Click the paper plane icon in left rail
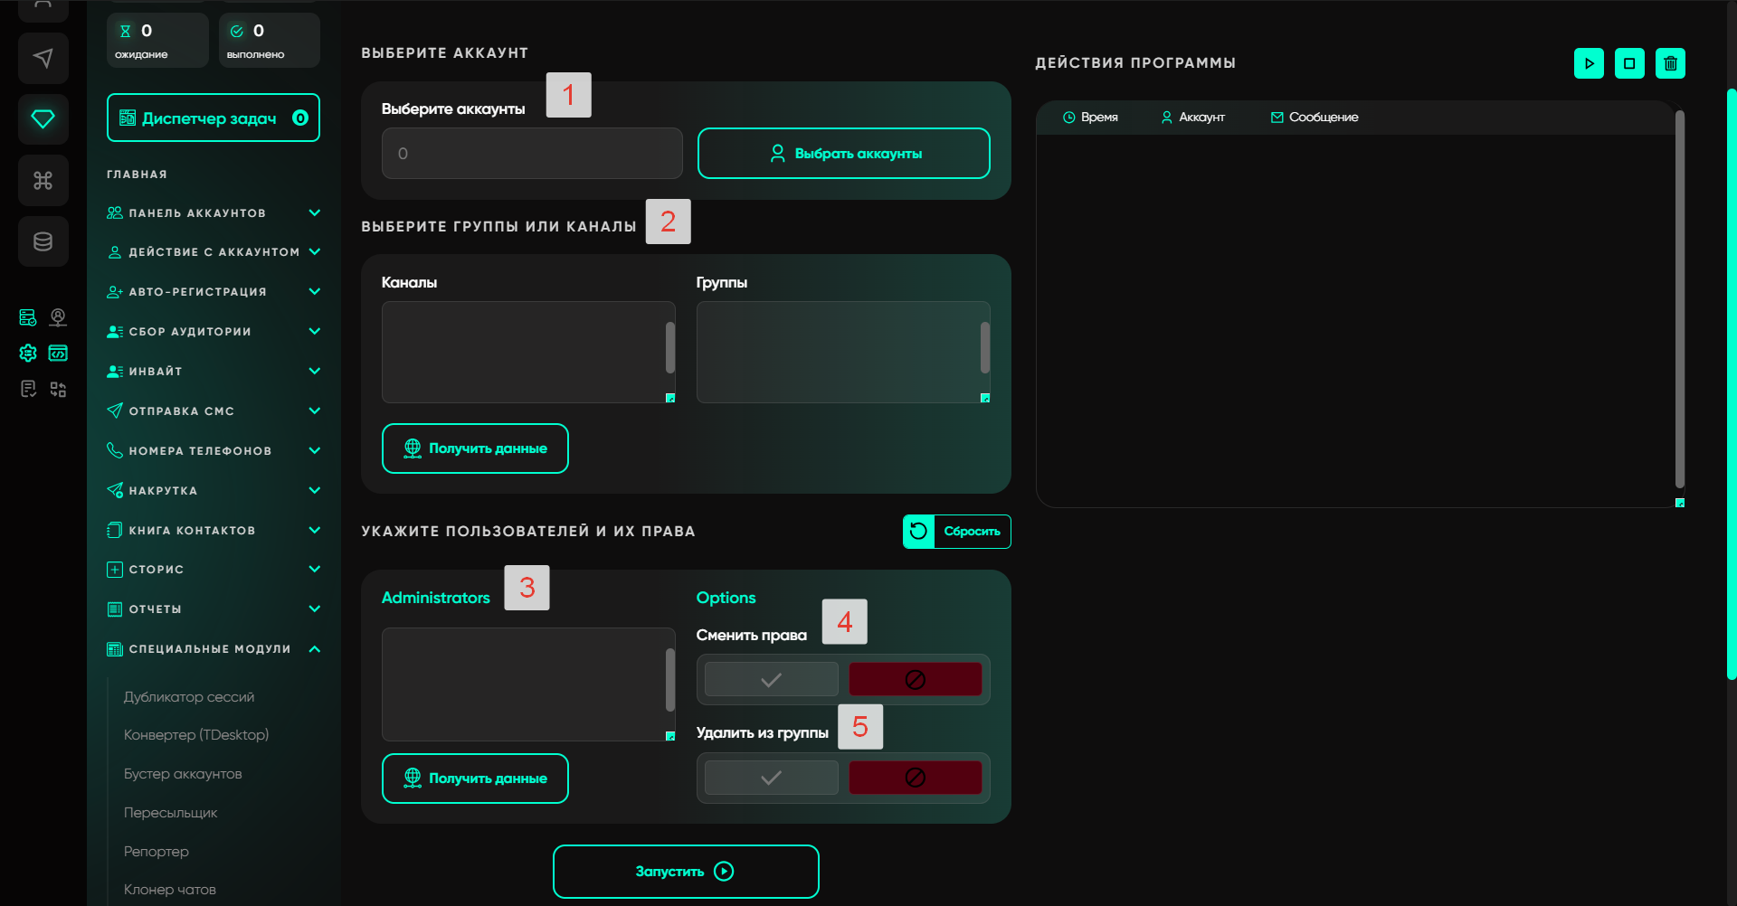1737x906 pixels. 43,59
